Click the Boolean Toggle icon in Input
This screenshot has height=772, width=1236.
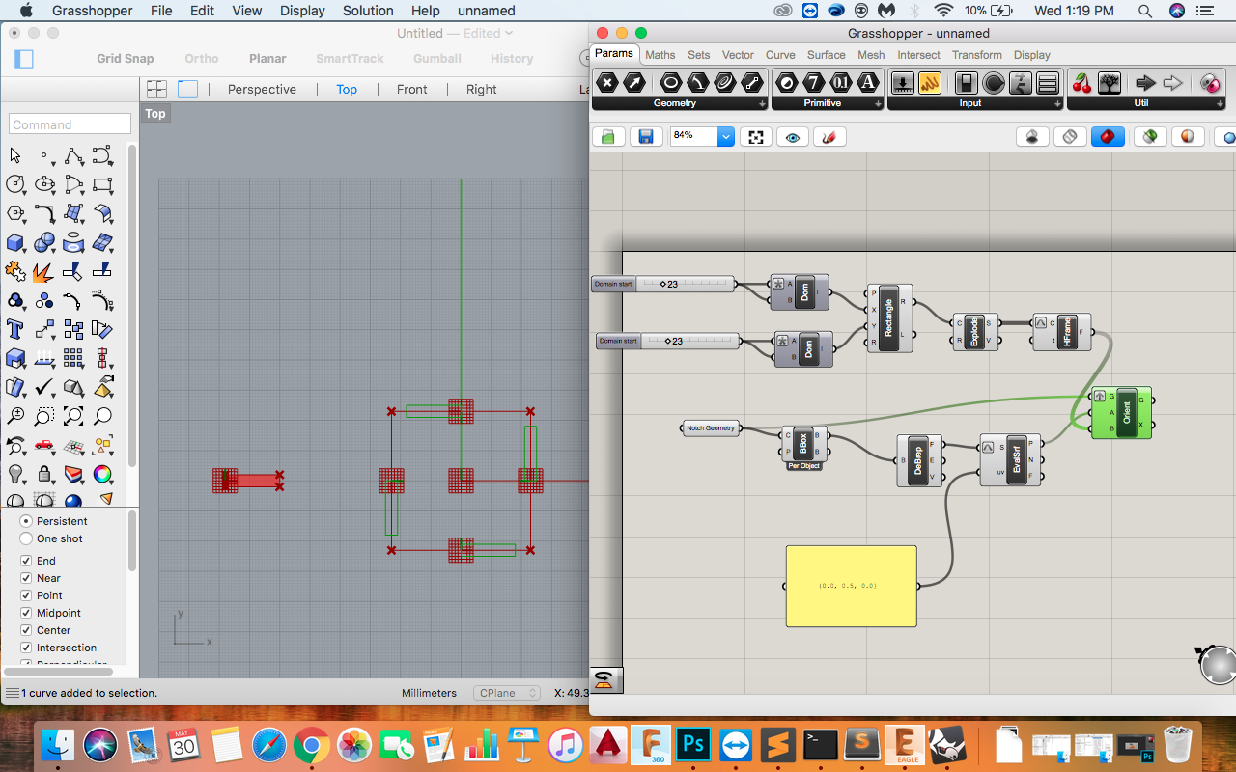pos(967,83)
